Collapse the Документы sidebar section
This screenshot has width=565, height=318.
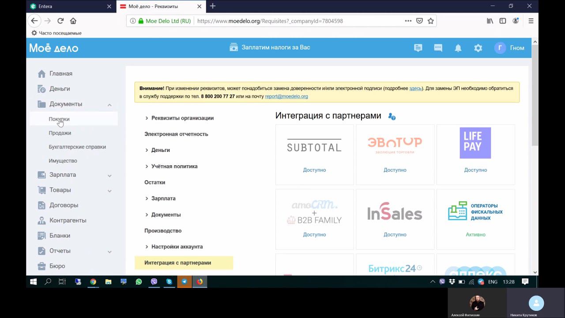pyautogui.click(x=109, y=105)
